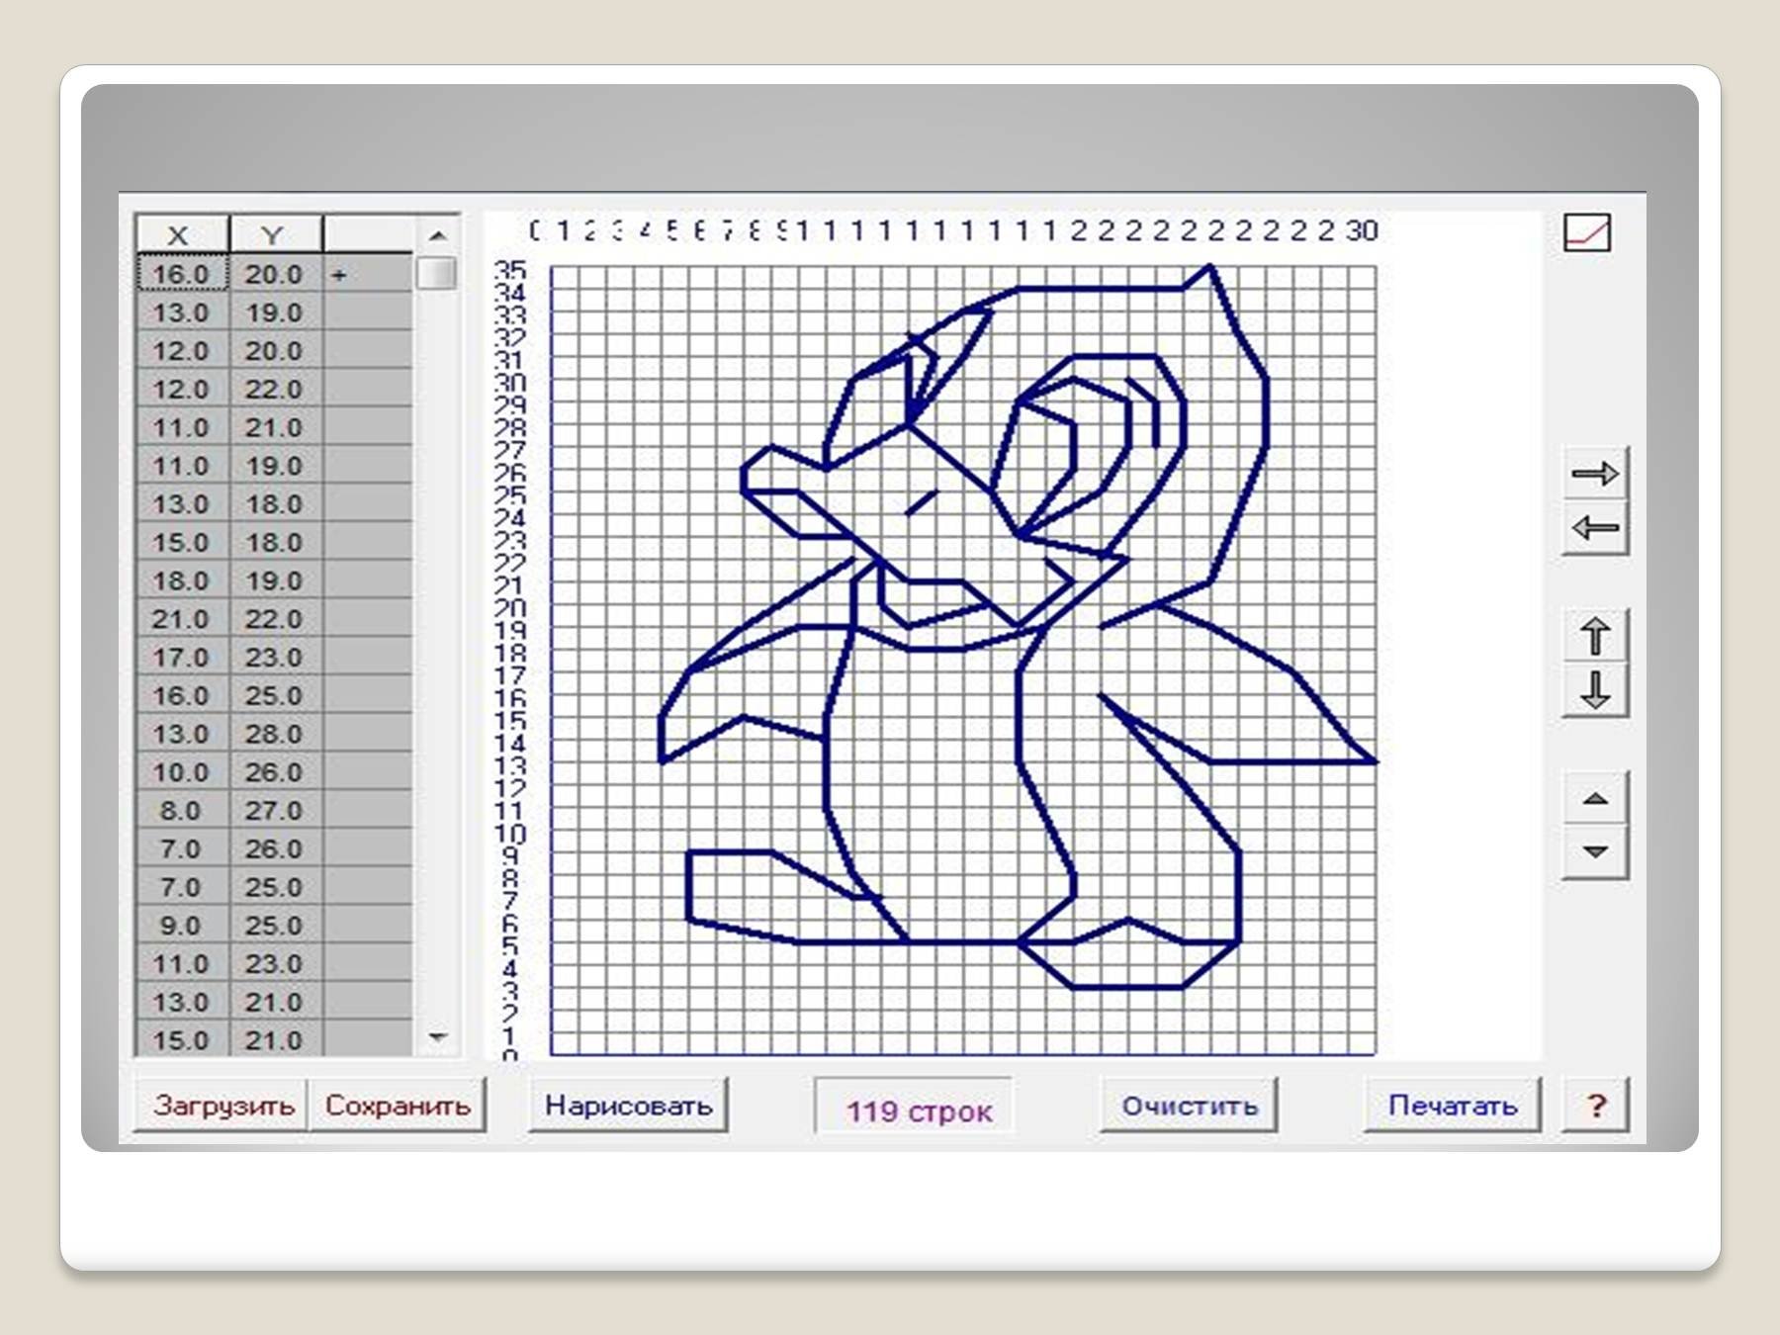Screen dimensions: 1780x1335
Task: Click the hollow up arrow button
Action: (1594, 636)
